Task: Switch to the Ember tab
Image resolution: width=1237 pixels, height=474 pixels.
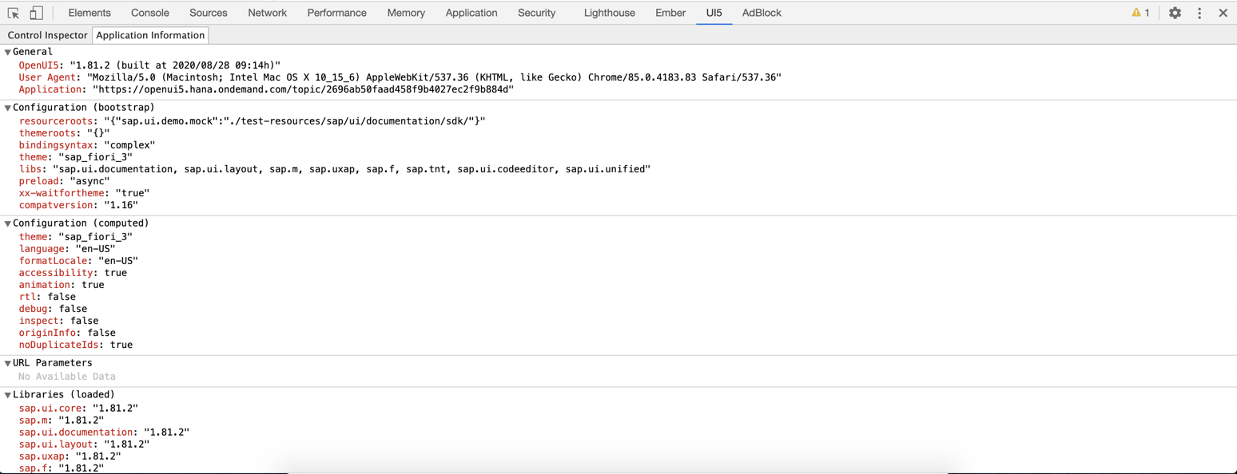Action: [670, 13]
